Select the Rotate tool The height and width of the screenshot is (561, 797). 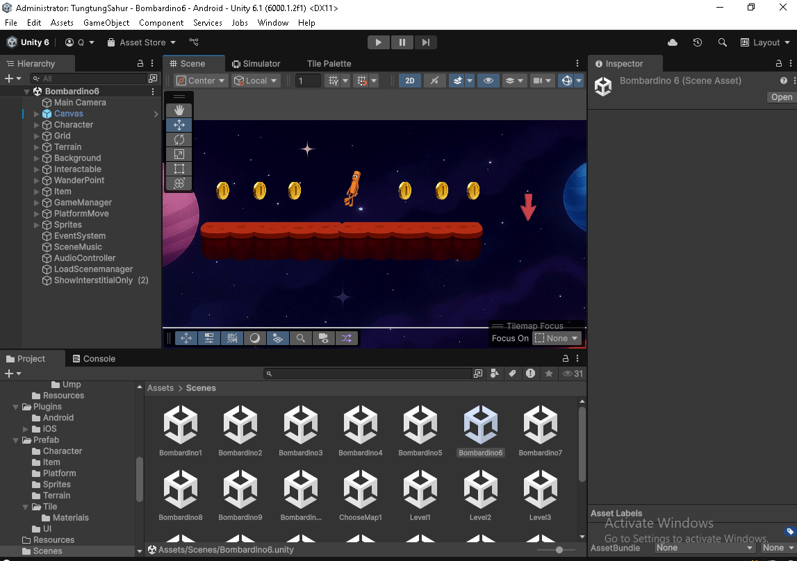(179, 139)
